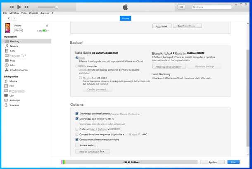
Task: Open Musica under Impostazioni
Action: [x=14, y=46]
